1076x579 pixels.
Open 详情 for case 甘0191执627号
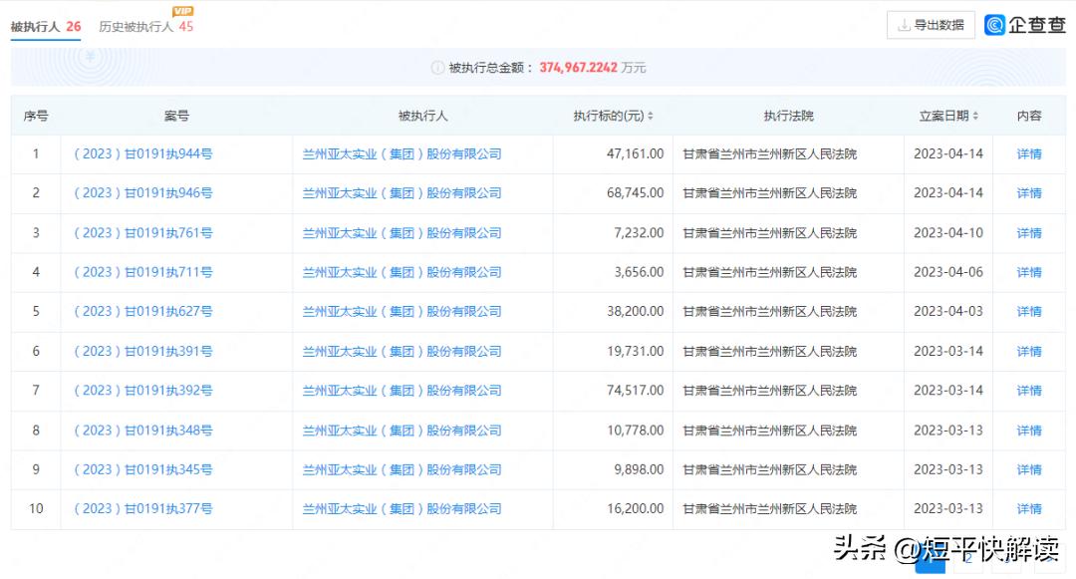1027,311
